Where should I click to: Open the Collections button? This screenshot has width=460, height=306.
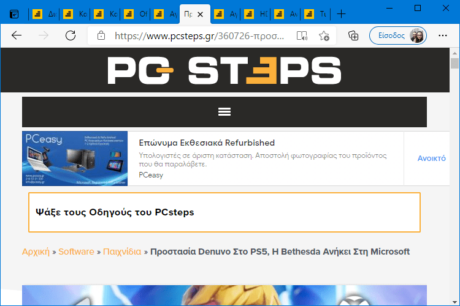(x=353, y=35)
